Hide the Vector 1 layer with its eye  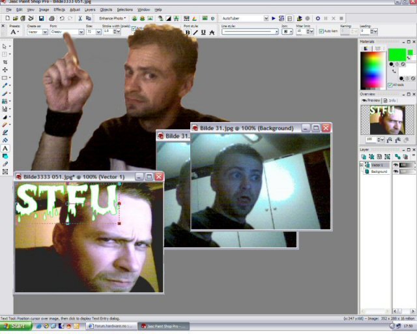tap(395, 165)
